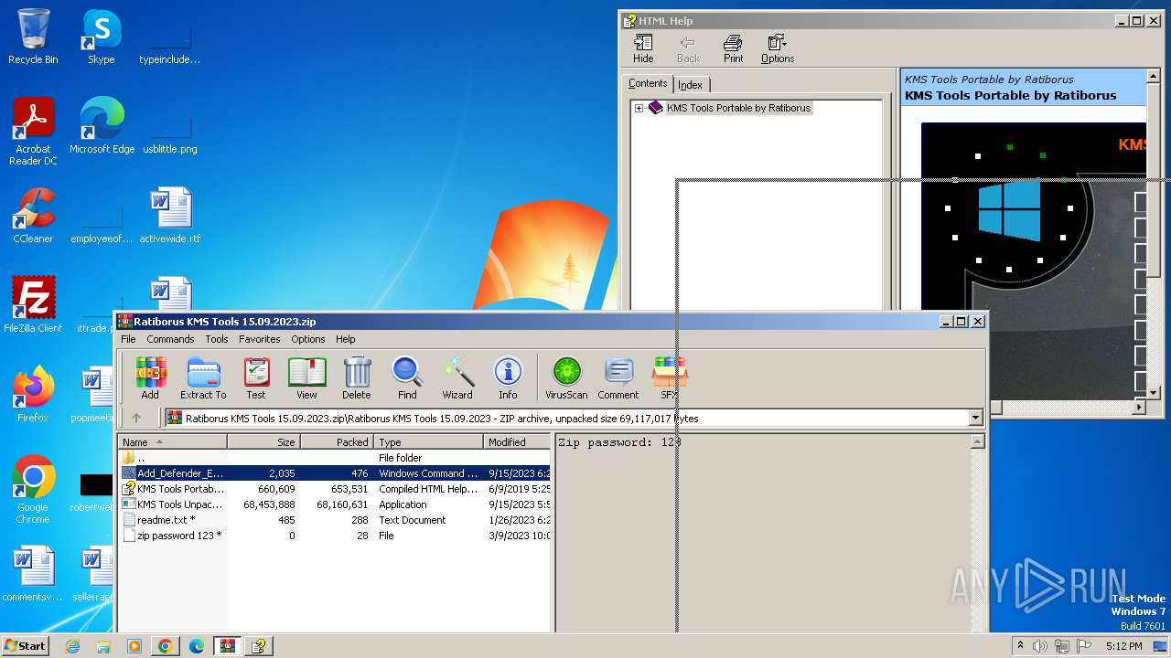Open the Options dropdown in HTML Help
Viewport: 1171px width, 658px height.
point(778,48)
